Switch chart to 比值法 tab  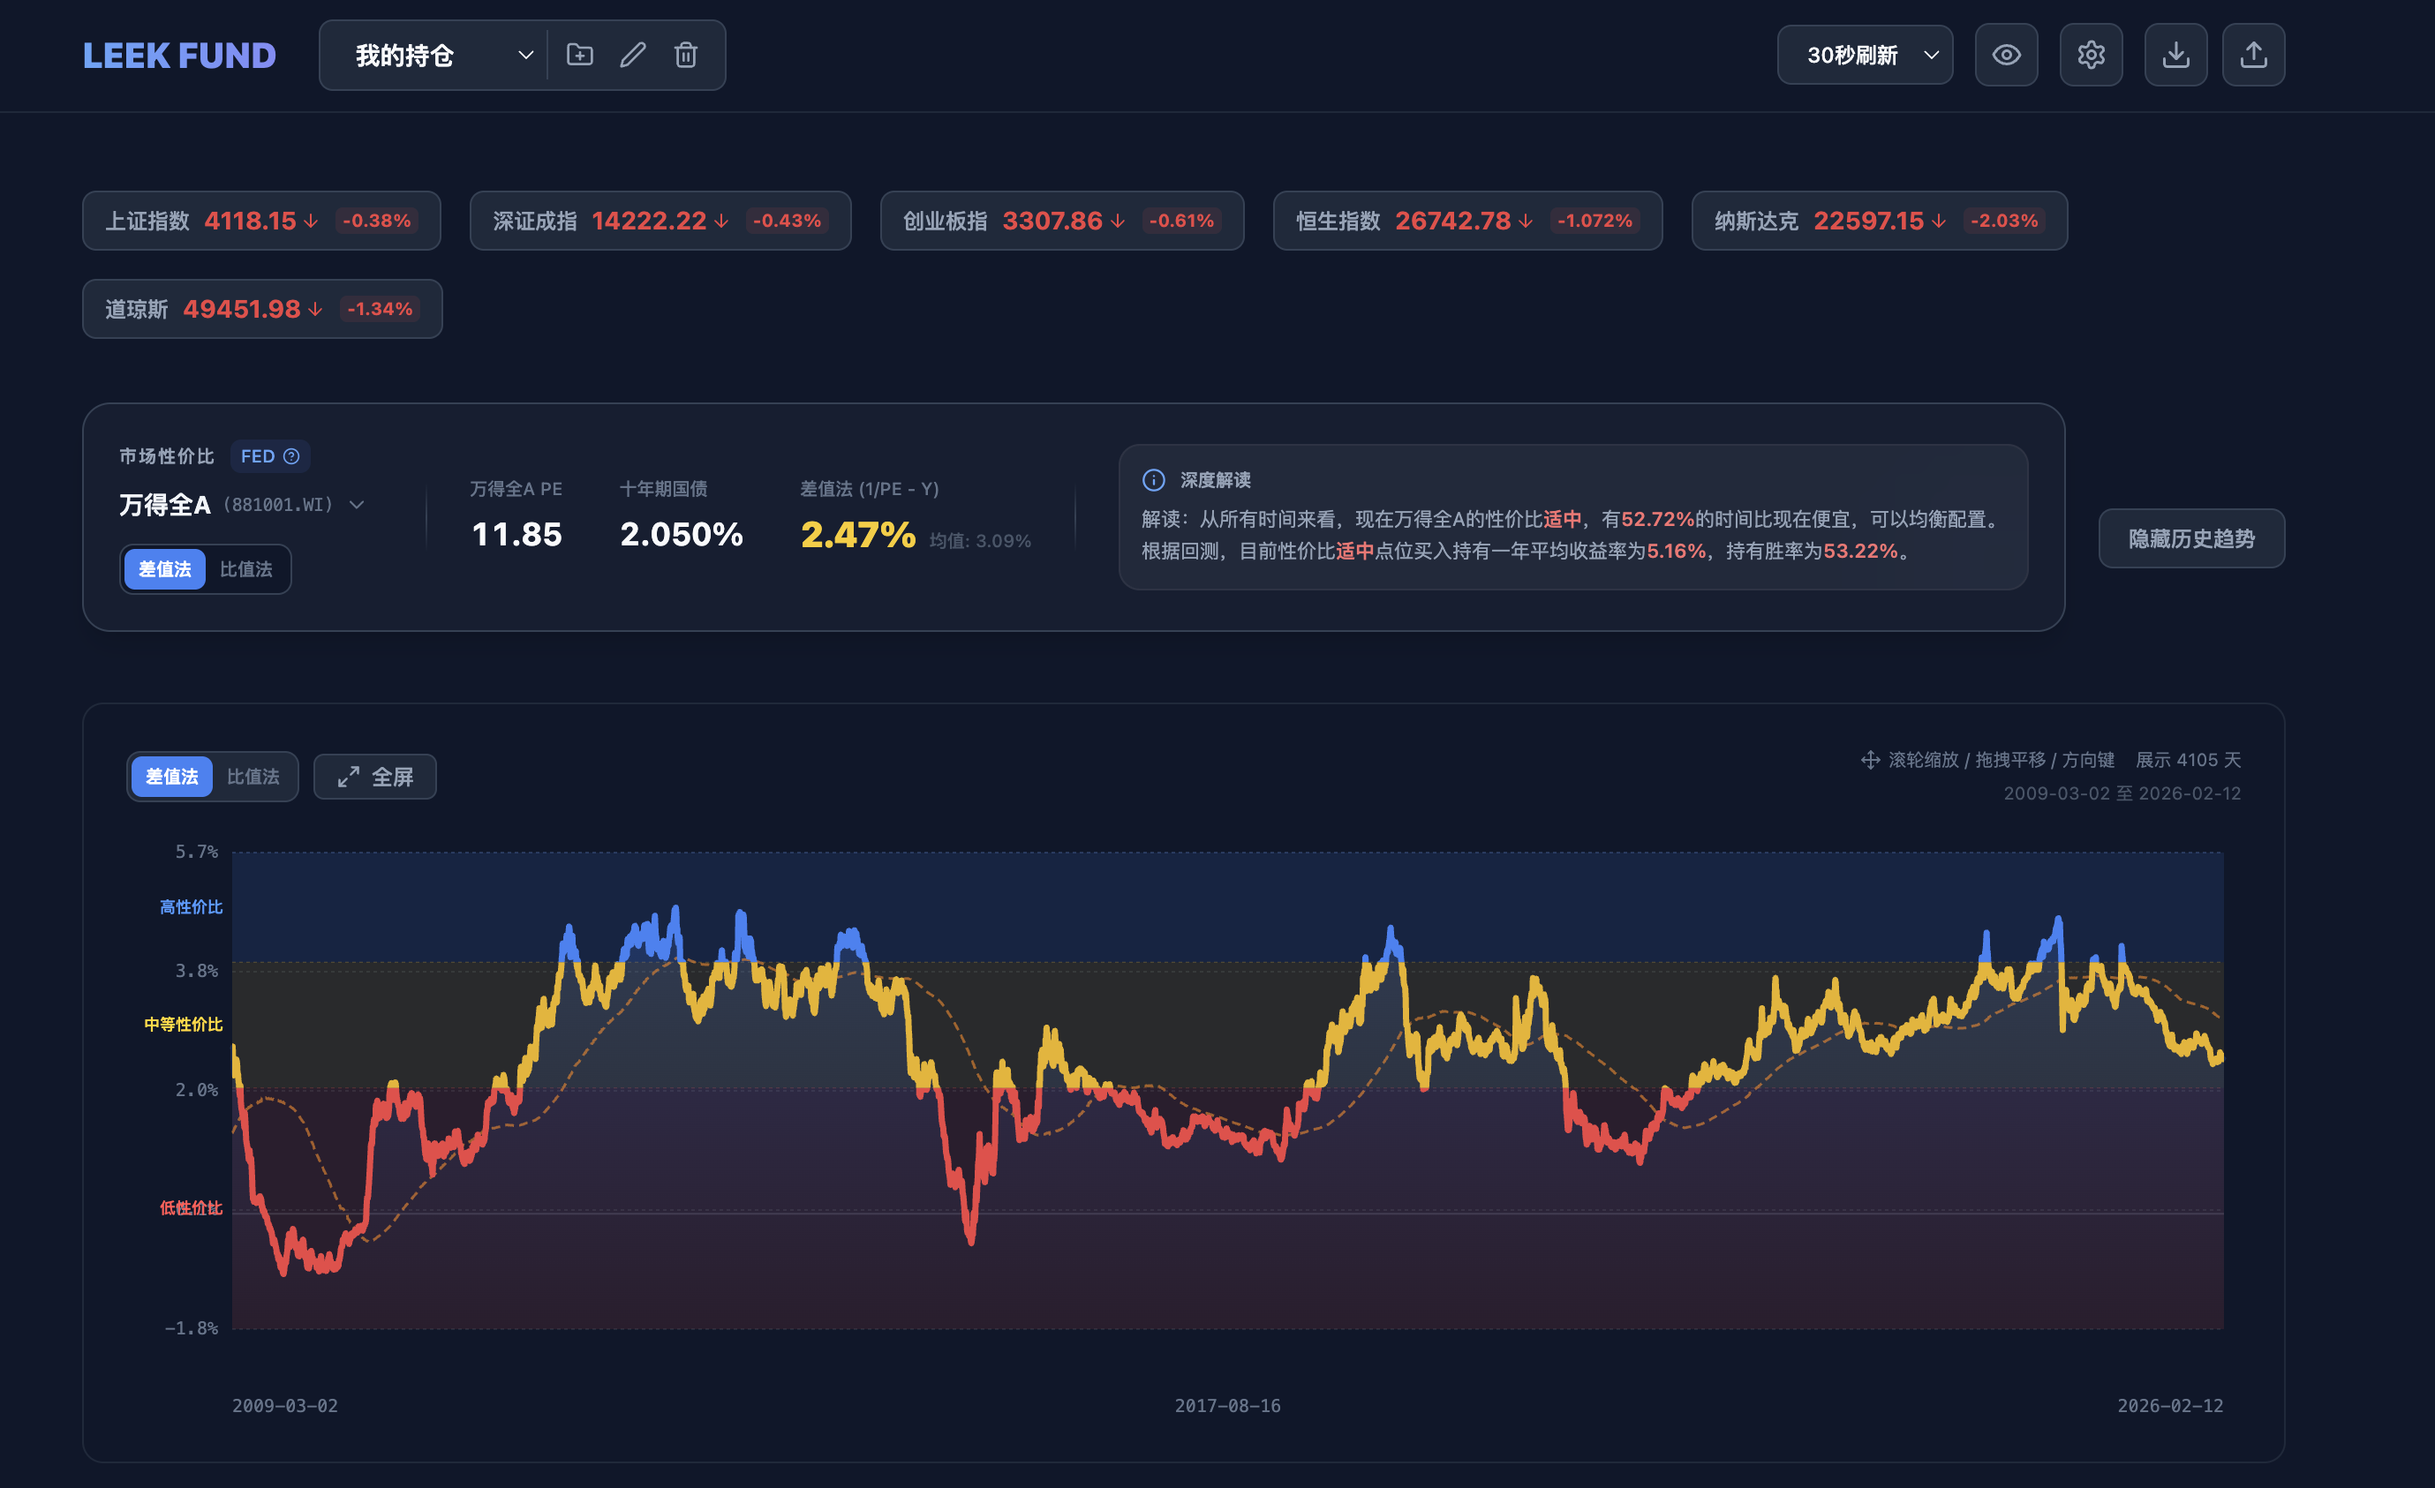[x=253, y=777]
